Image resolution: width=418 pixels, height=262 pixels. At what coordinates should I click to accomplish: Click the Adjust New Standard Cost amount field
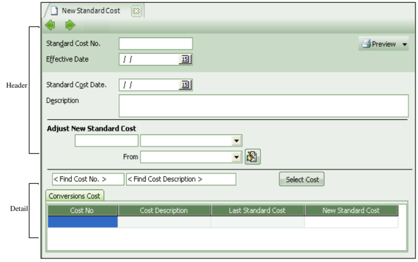tap(107, 141)
